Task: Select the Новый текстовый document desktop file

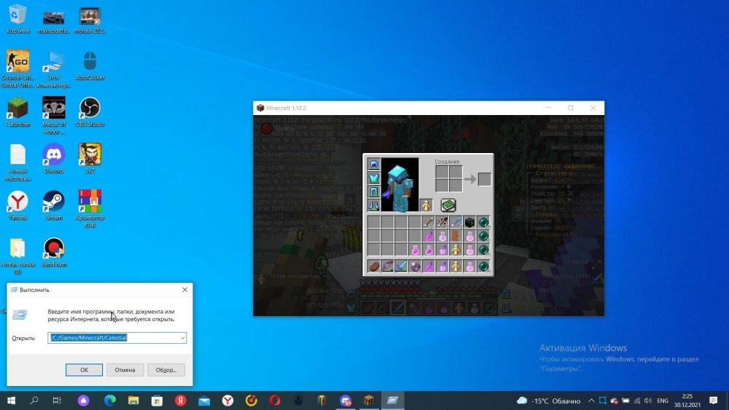Action: [x=17, y=162]
